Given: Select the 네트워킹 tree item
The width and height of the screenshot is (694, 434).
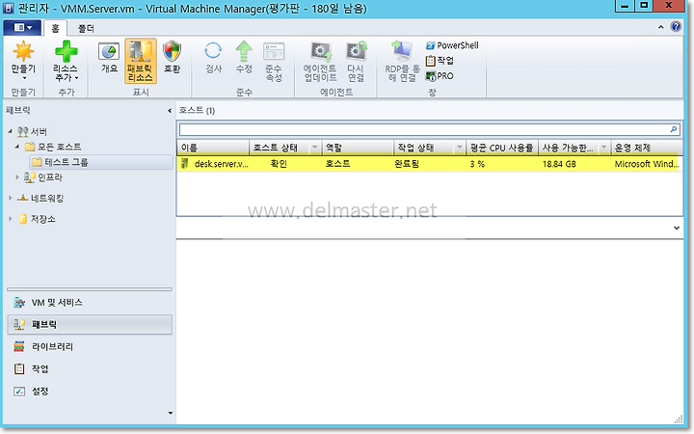Looking at the screenshot, I should [x=40, y=198].
